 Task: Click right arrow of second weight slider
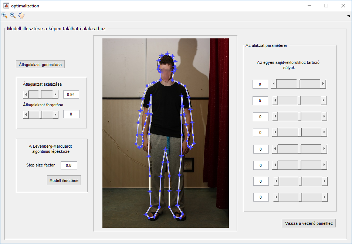324,100
